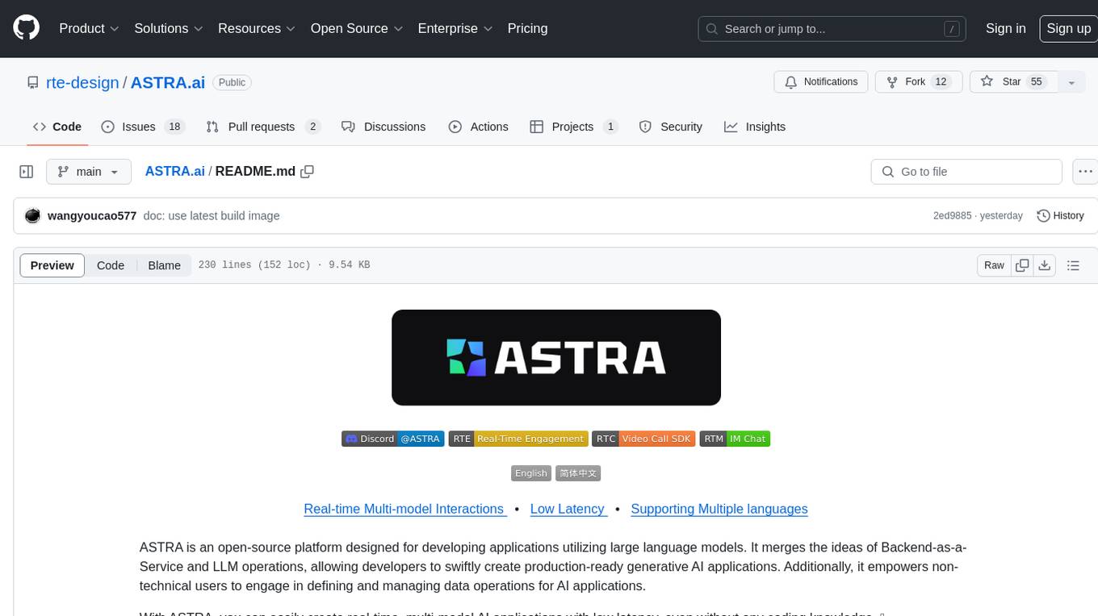This screenshot has height=616, width=1098.
Task: Switch to the Security tab
Action: point(670,127)
